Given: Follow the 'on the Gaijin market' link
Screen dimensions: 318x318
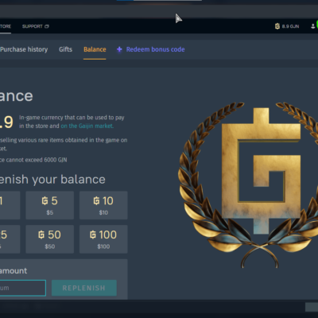Looking at the screenshot, I should (x=87, y=126).
